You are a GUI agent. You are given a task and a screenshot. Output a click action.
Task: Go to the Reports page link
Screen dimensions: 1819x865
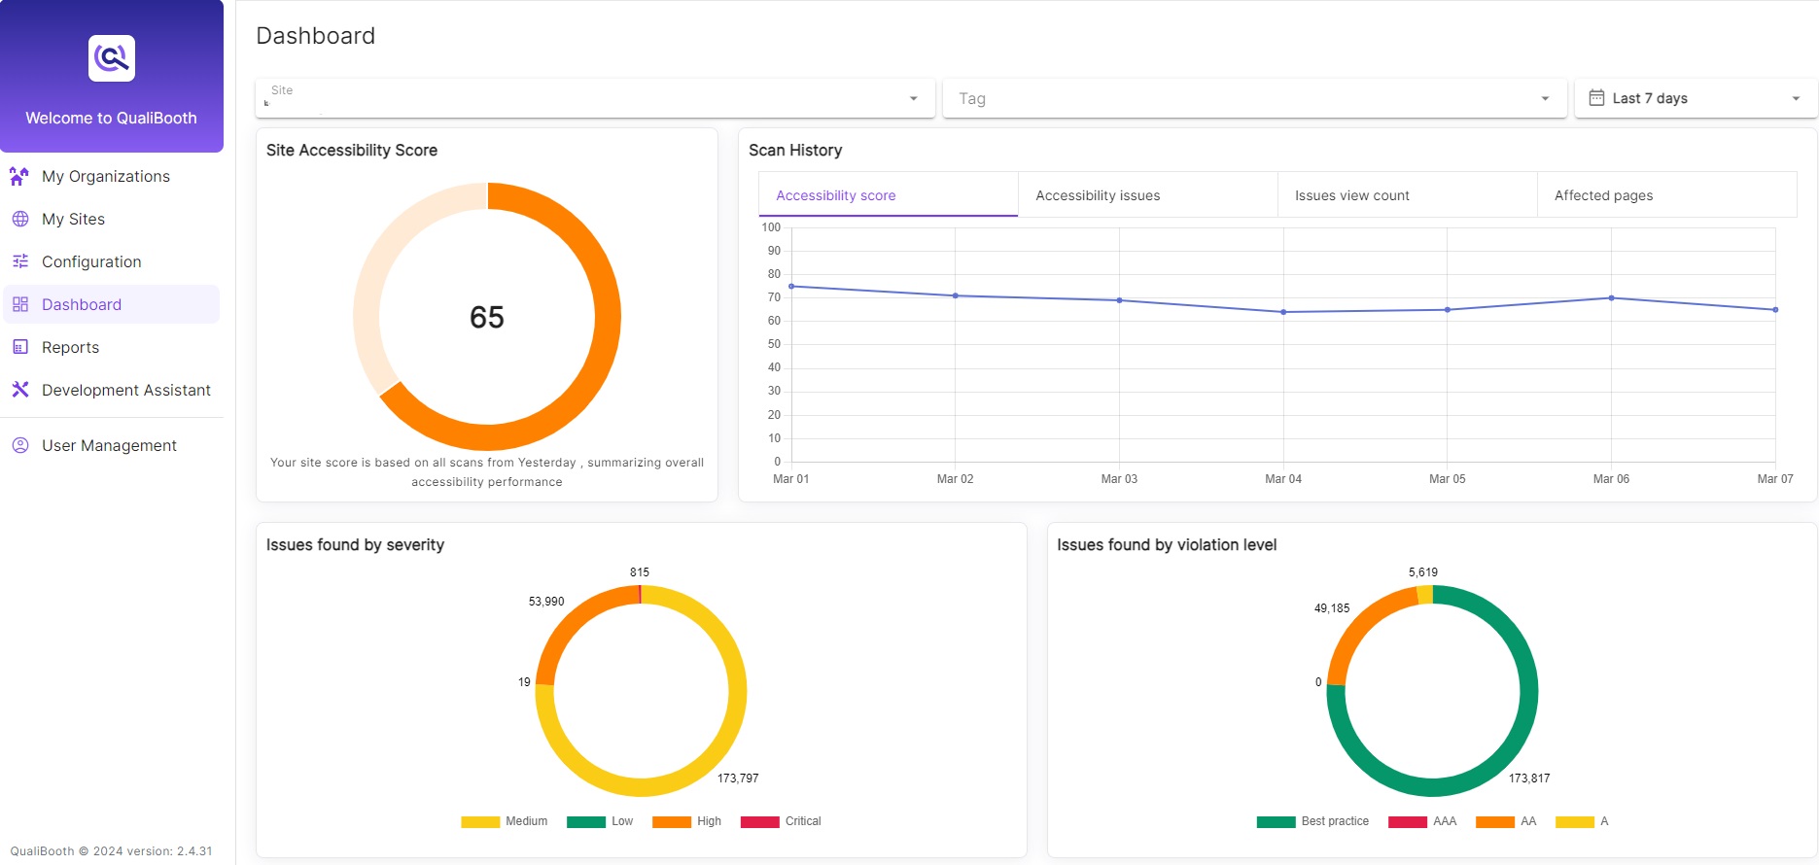[x=70, y=347]
